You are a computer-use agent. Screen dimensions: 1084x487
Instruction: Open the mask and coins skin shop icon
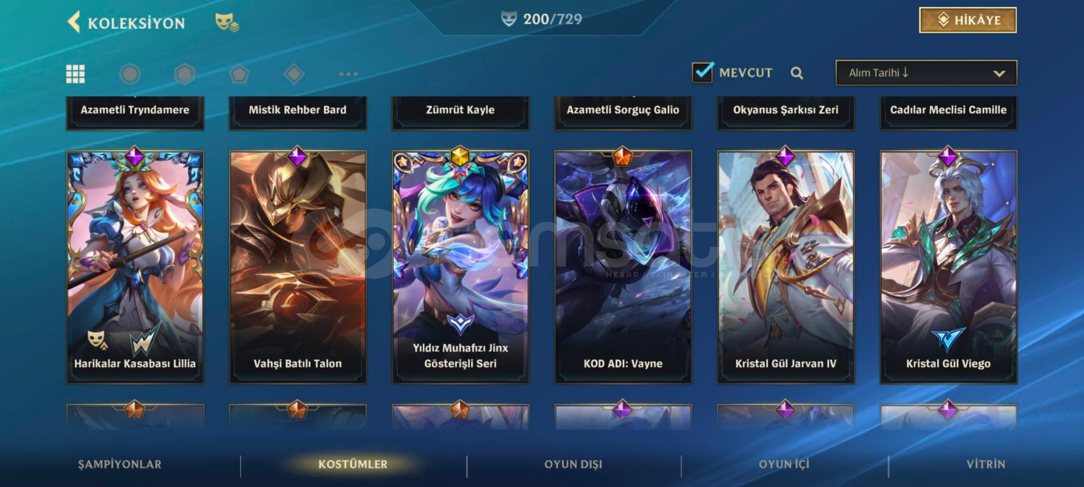click(x=227, y=22)
